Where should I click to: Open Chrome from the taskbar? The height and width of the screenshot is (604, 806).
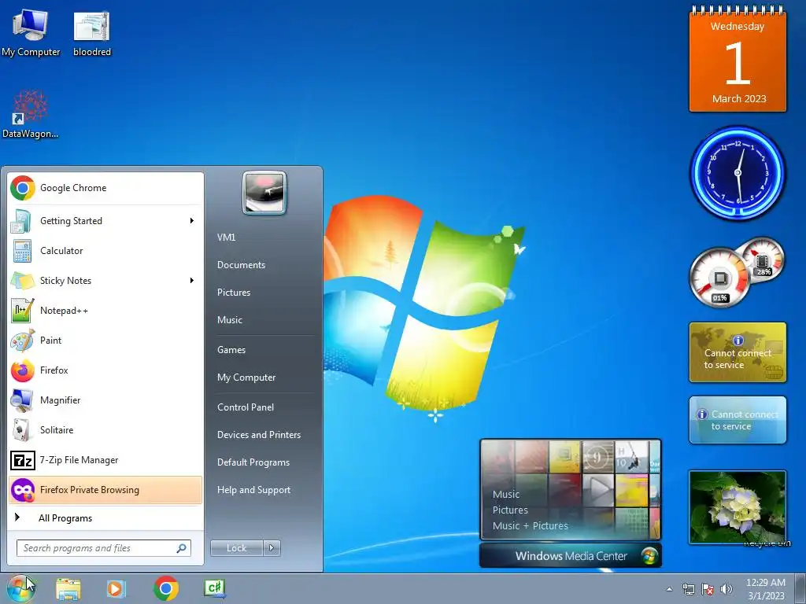click(x=165, y=588)
